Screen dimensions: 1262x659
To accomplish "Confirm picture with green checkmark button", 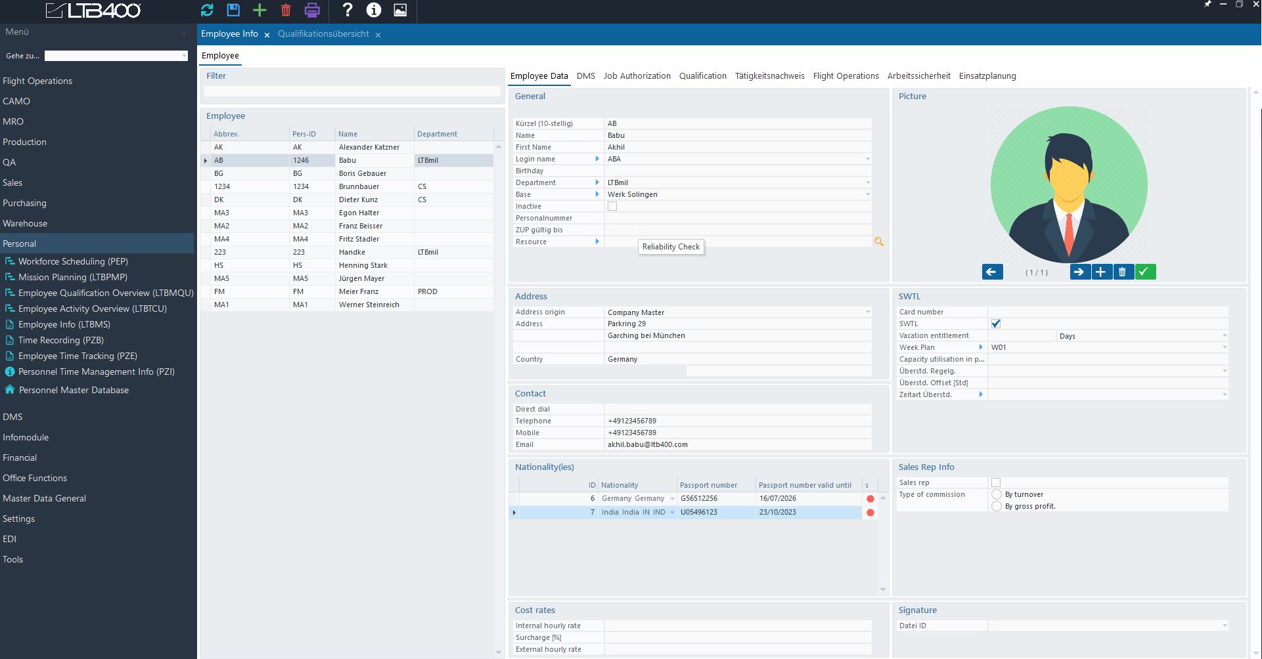I will pos(1144,272).
